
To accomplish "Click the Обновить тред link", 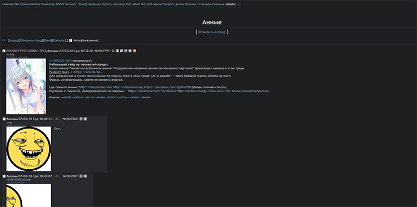I will click(x=31, y=41).
